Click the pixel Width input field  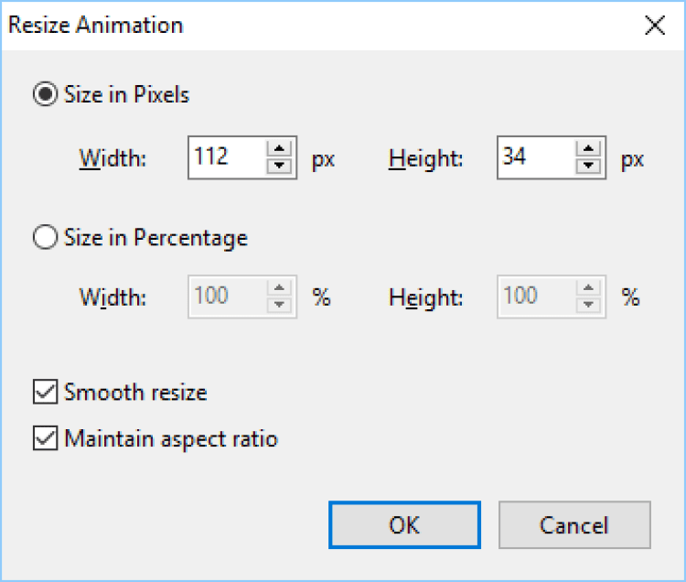(x=226, y=157)
